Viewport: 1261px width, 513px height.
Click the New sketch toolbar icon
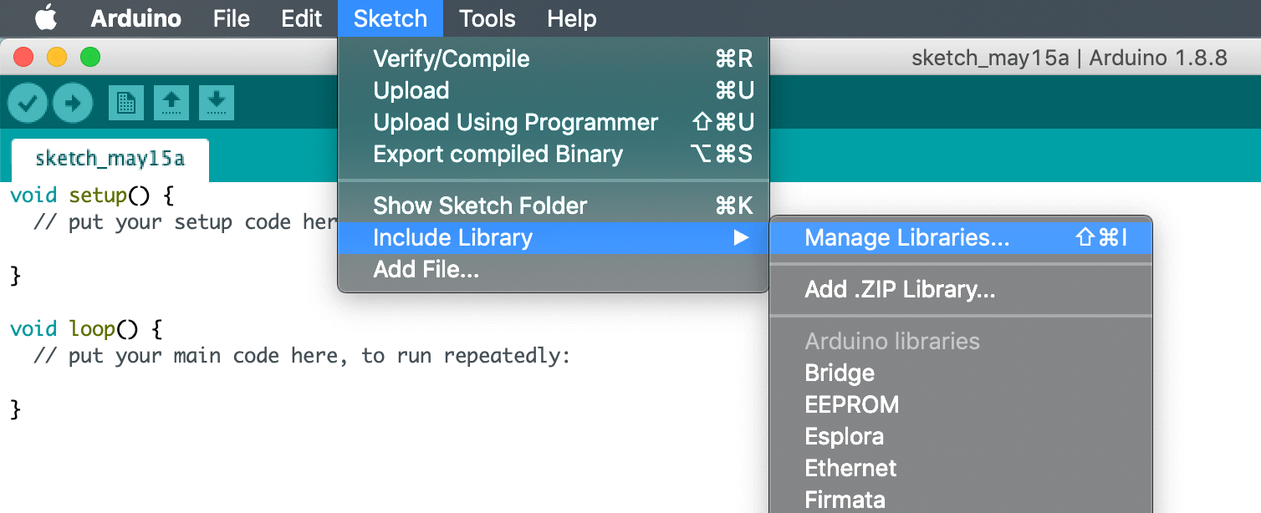click(125, 103)
